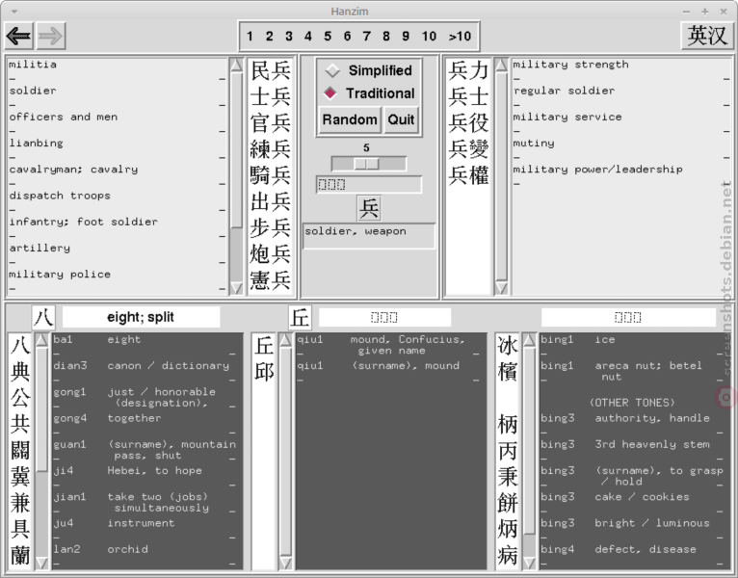Select character 柄 in pronunciation list

[x=508, y=425]
